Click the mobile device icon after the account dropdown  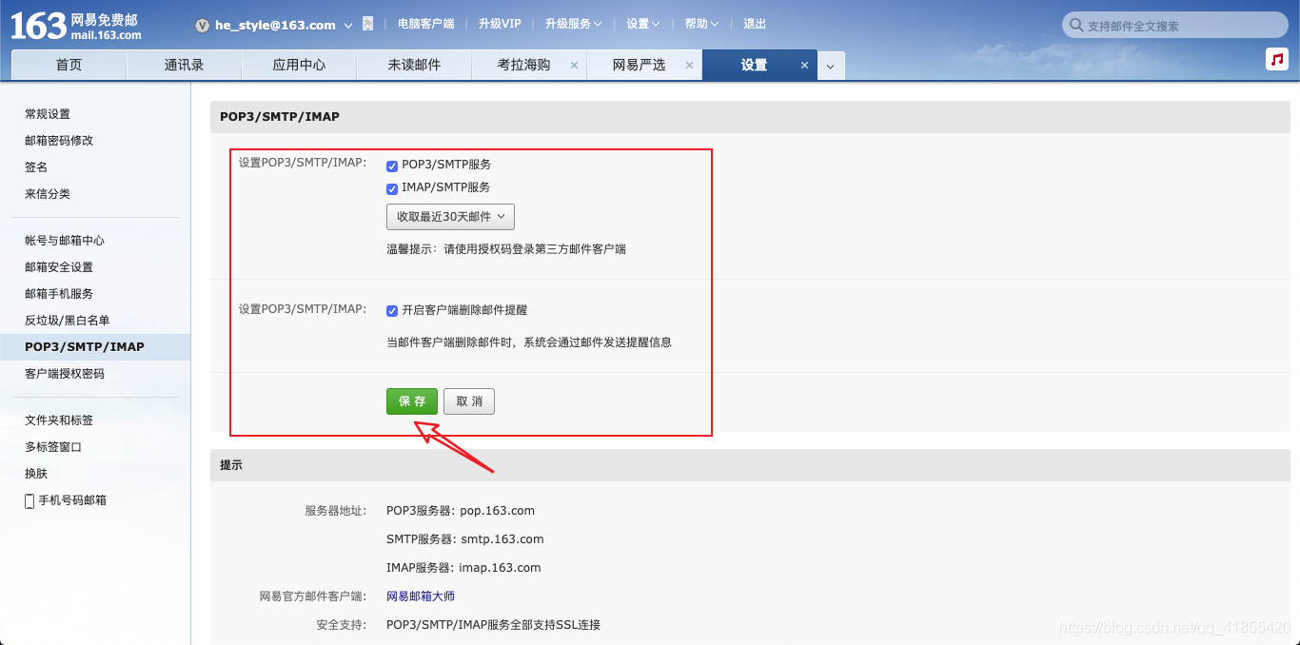368,24
